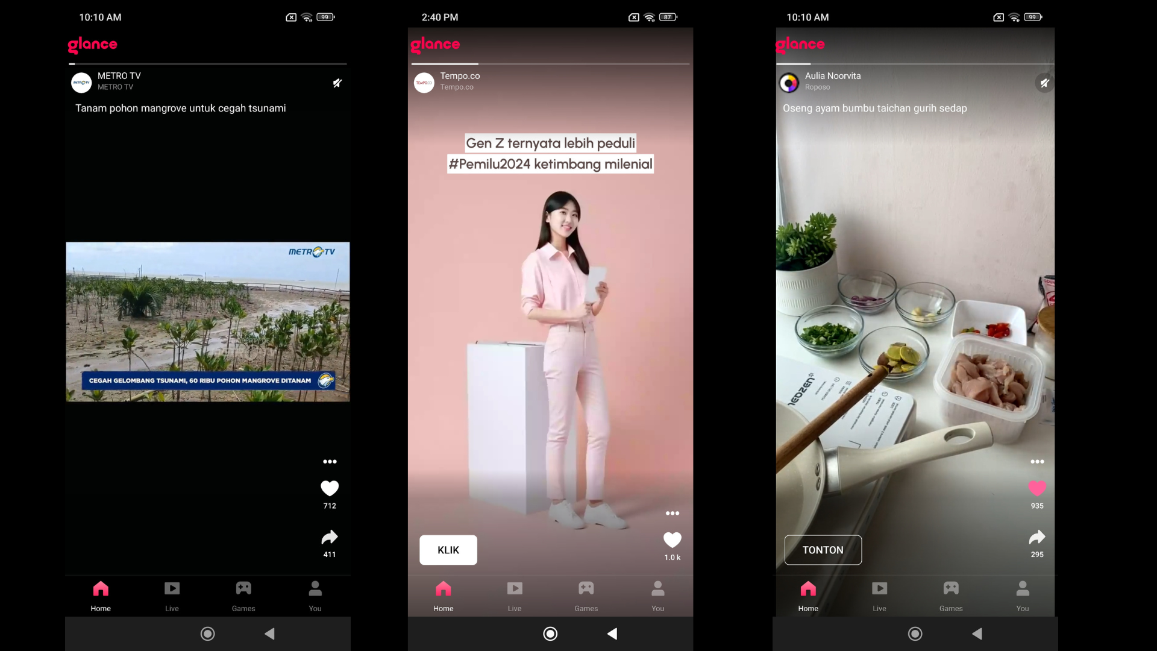Press the KLIK button in middle screen

[x=448, y=549]
